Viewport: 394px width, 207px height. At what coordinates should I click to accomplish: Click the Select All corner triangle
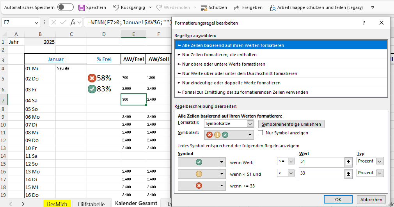(4, 34)
